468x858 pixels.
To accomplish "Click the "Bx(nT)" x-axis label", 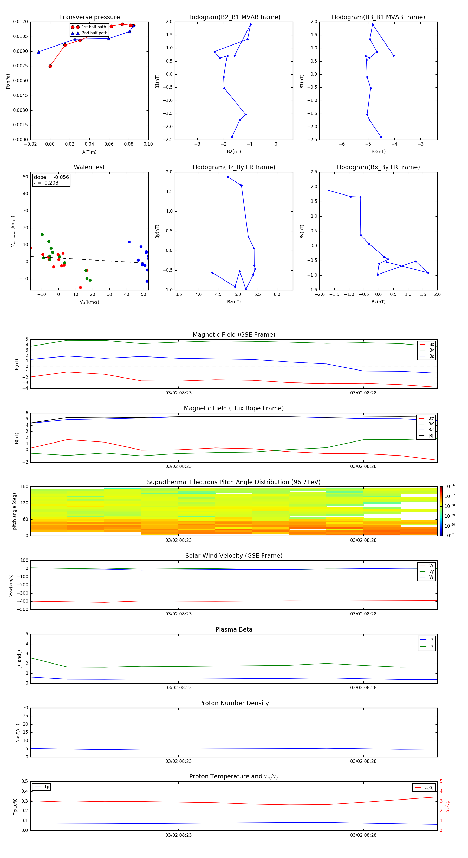I will pyautogui.click(x=378, y=302).
